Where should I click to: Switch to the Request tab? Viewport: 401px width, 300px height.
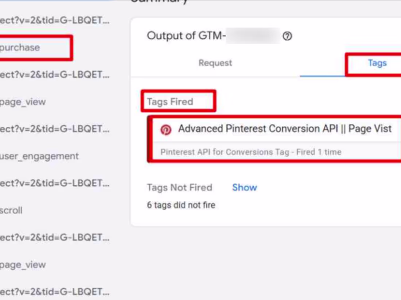[x=215, y=63]
